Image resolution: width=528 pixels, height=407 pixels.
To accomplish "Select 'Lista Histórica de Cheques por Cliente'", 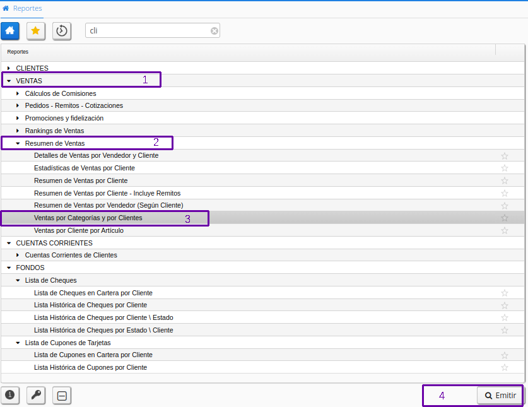I will point(91,305).
